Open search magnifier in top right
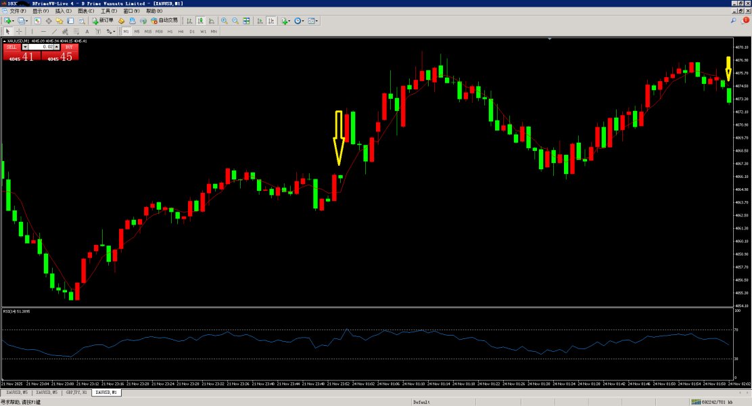Image resolution: width=752 pixels, height=406 pixels. click(734, 21)
